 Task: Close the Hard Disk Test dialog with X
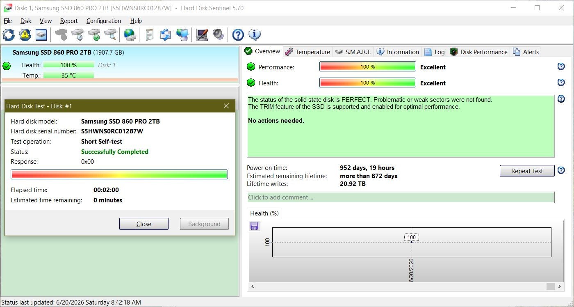(x=226, y=106)
